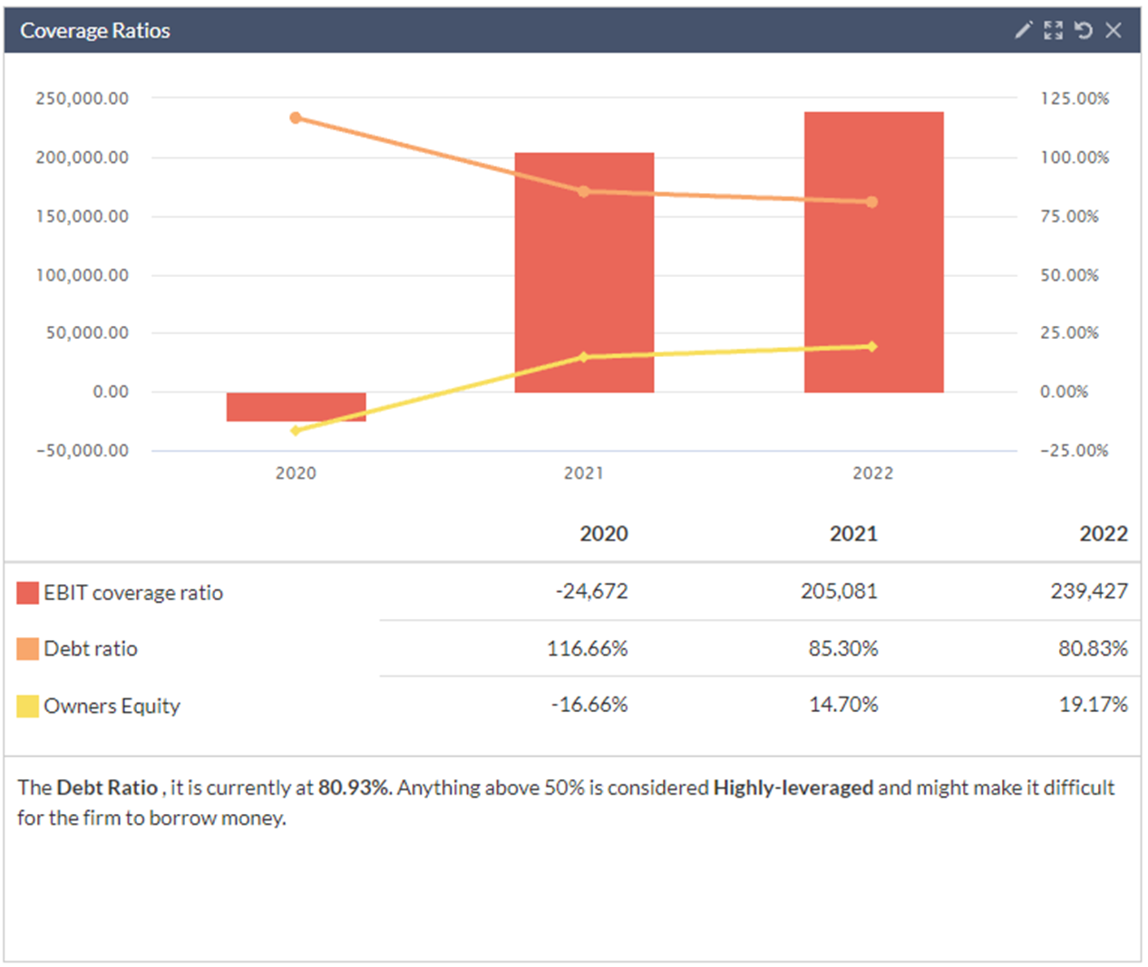Click the negative 2020 EBIT bar
The height and width of the screenshot is (967, 1148).
pos(296,407)
